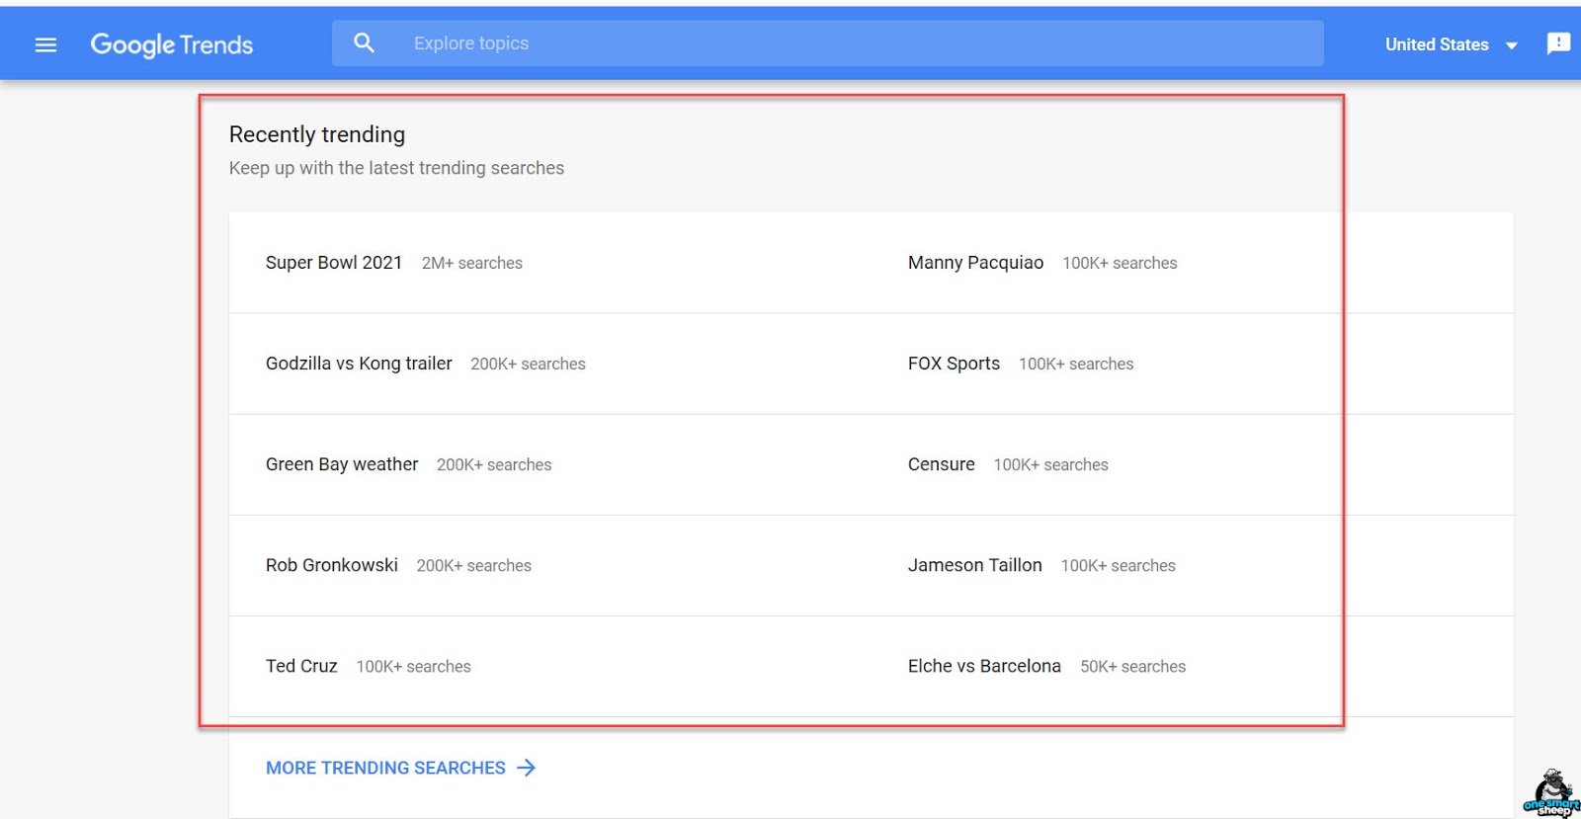Open the Super Bowl 2021 trend

pos(334,263)
